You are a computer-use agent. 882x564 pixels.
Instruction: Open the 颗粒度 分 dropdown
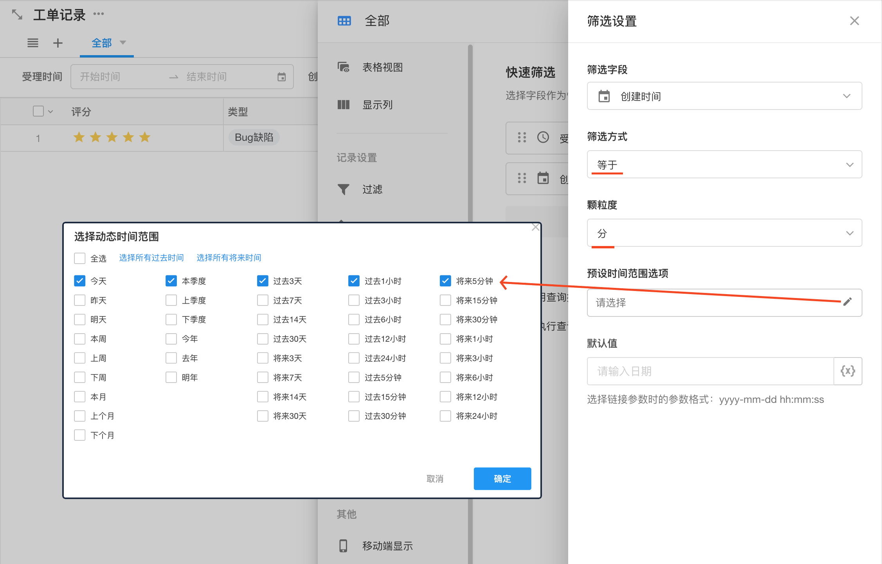pos(724,233)
